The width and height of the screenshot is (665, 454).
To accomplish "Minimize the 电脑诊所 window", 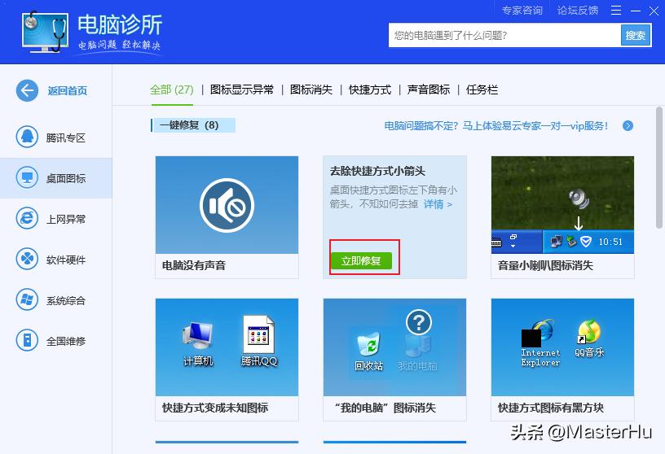I will 636,11.
